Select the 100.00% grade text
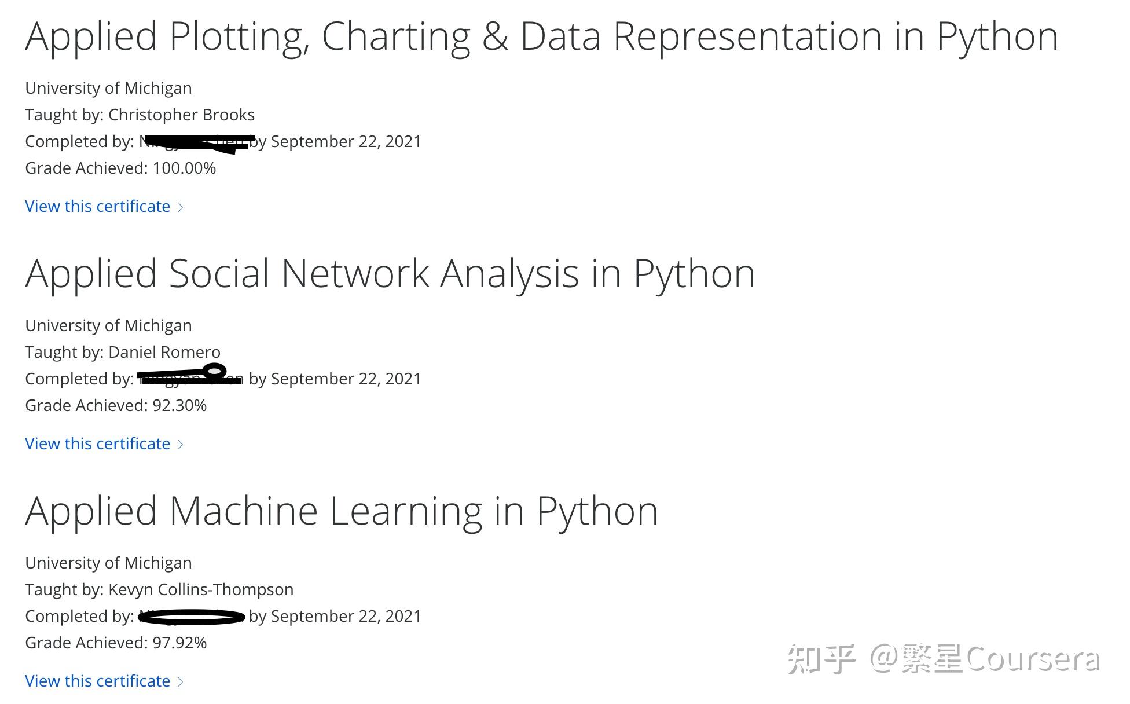This screenshot has width=1130, height=704. click(x=185, y=168)
